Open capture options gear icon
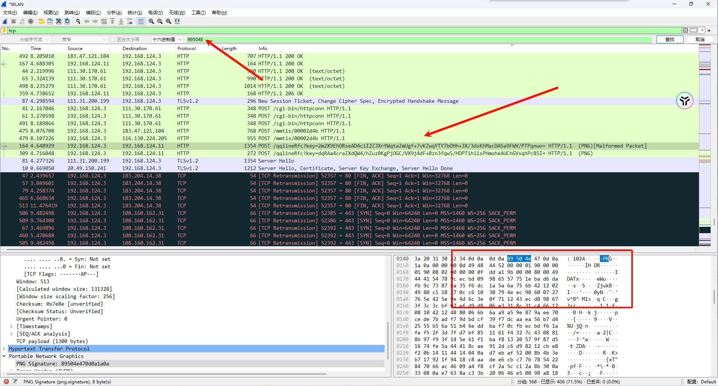This screenshot has width=718, height=386. 31,21
